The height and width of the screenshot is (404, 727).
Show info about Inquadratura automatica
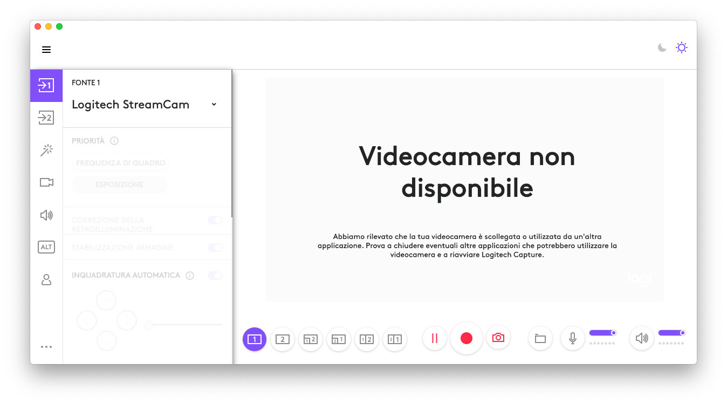click(190, 276)
